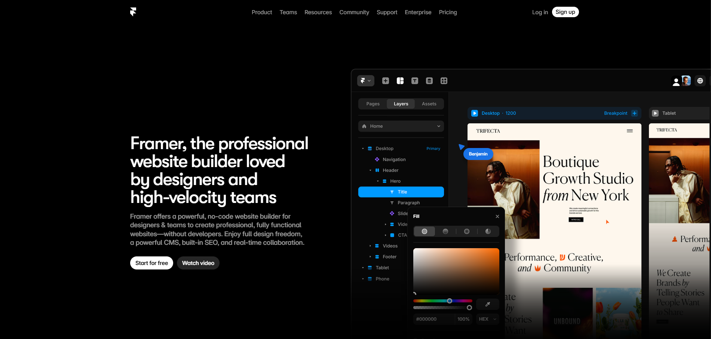Open the Plugins icon in the toolbar

click(444, 81)
